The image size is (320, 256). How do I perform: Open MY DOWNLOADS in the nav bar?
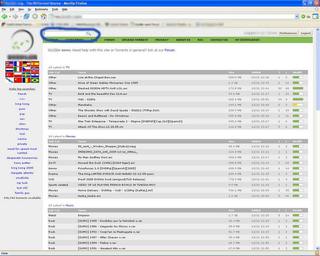247,40
